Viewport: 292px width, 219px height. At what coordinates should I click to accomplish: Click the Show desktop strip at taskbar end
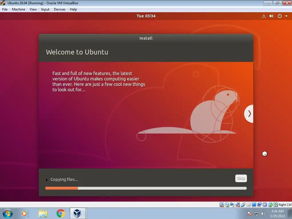click(x=290, y=214)
